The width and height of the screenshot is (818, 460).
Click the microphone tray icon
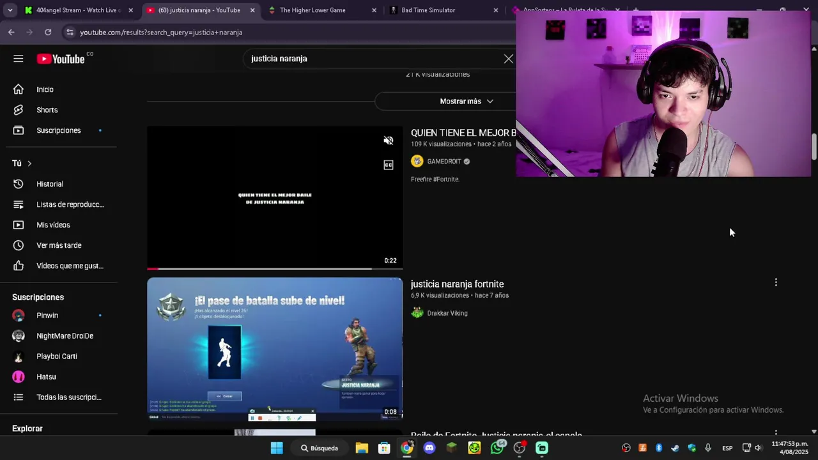[708, 448]
